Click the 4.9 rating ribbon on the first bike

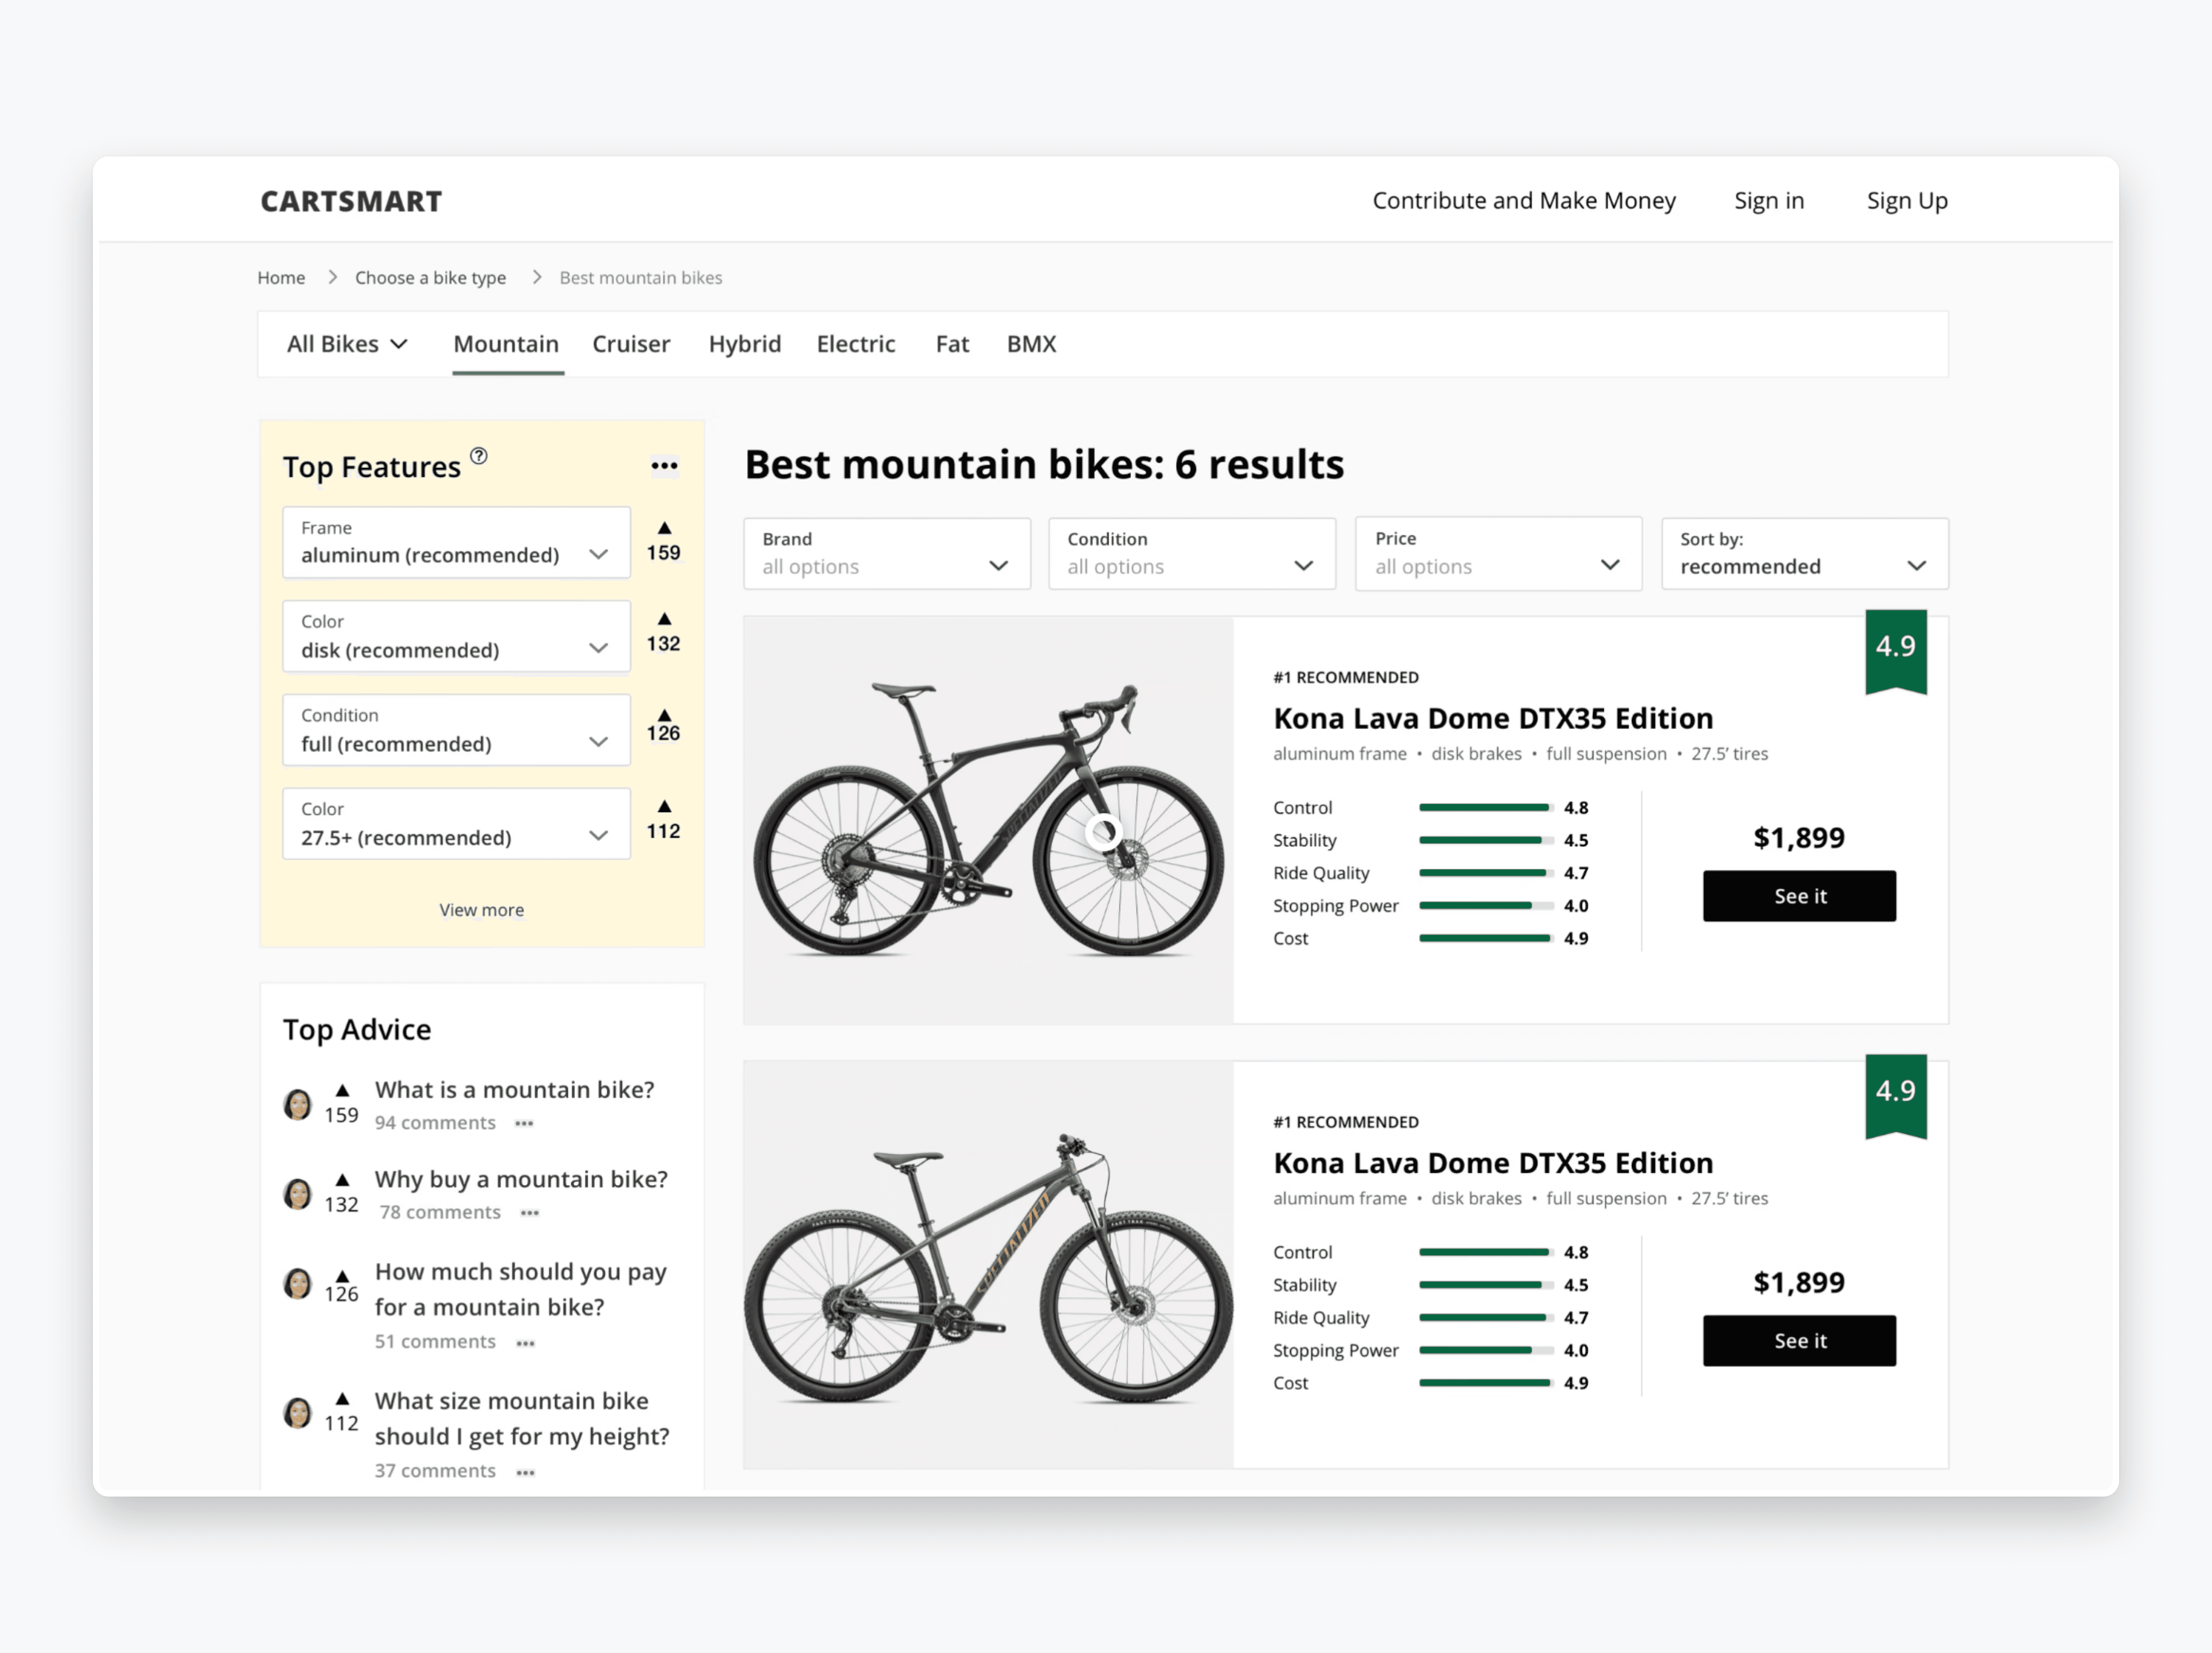tap(1895, 648)
